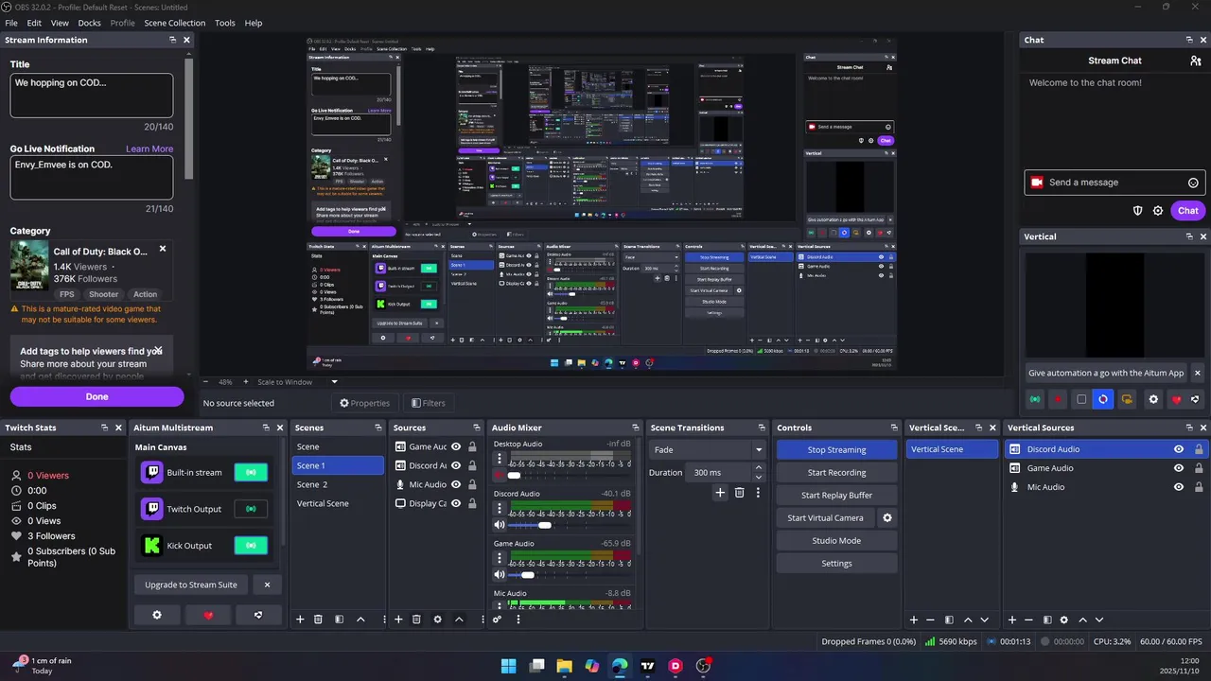Viewport: 1211px width, 681px height.
Task: Toggle lock on Discord Audio source
Action: (x=472, y=466)
